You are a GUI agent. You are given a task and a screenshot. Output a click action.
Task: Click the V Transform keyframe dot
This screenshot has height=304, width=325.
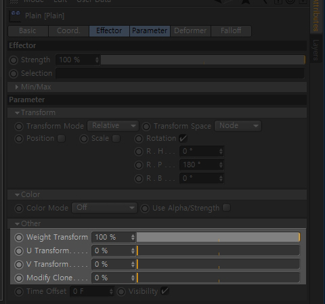tap(19, 265)
